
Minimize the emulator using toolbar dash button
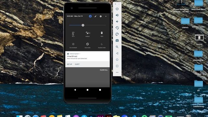point(119,4)
